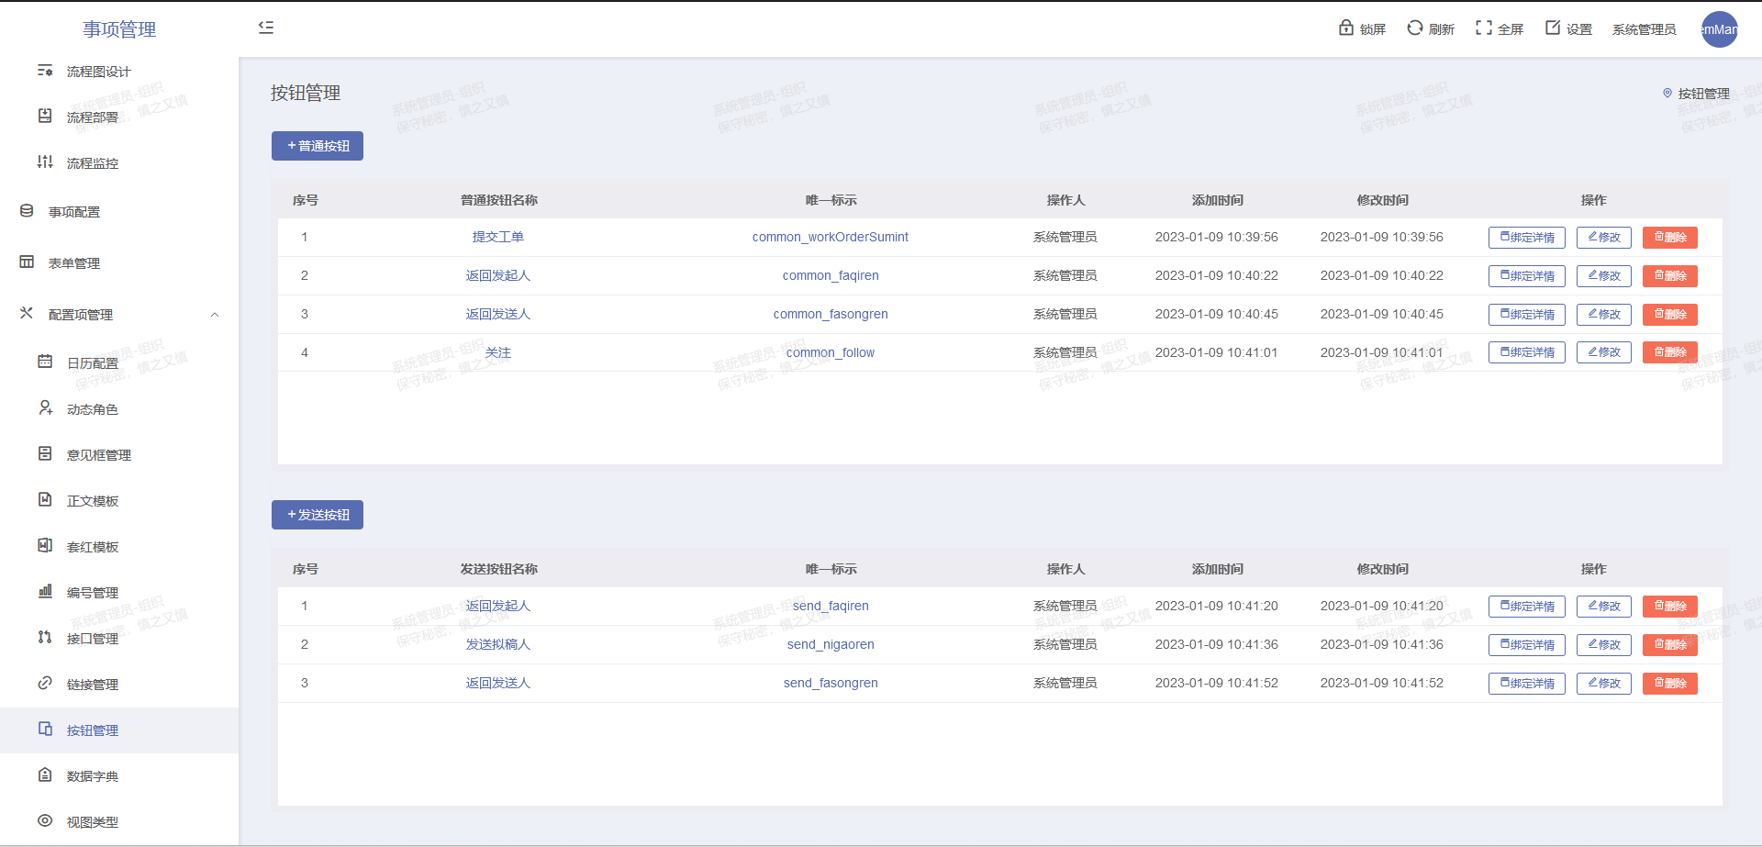Delete the common_follow button row
Screen dimensions: 1762x847
(1669, 352)
